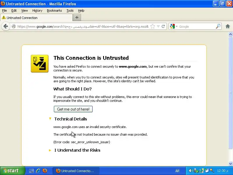Click the What Should I Do? heading
Screen dimensions: 233x175
[73, 89]
